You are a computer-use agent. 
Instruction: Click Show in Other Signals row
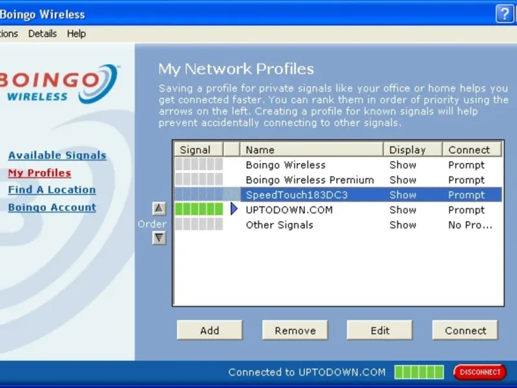coord(403,225)
